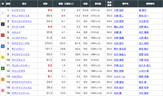Open jockey 横山 武史 profile
The height and width of the screenshot is (96, 163).
(x=119, y=27)
